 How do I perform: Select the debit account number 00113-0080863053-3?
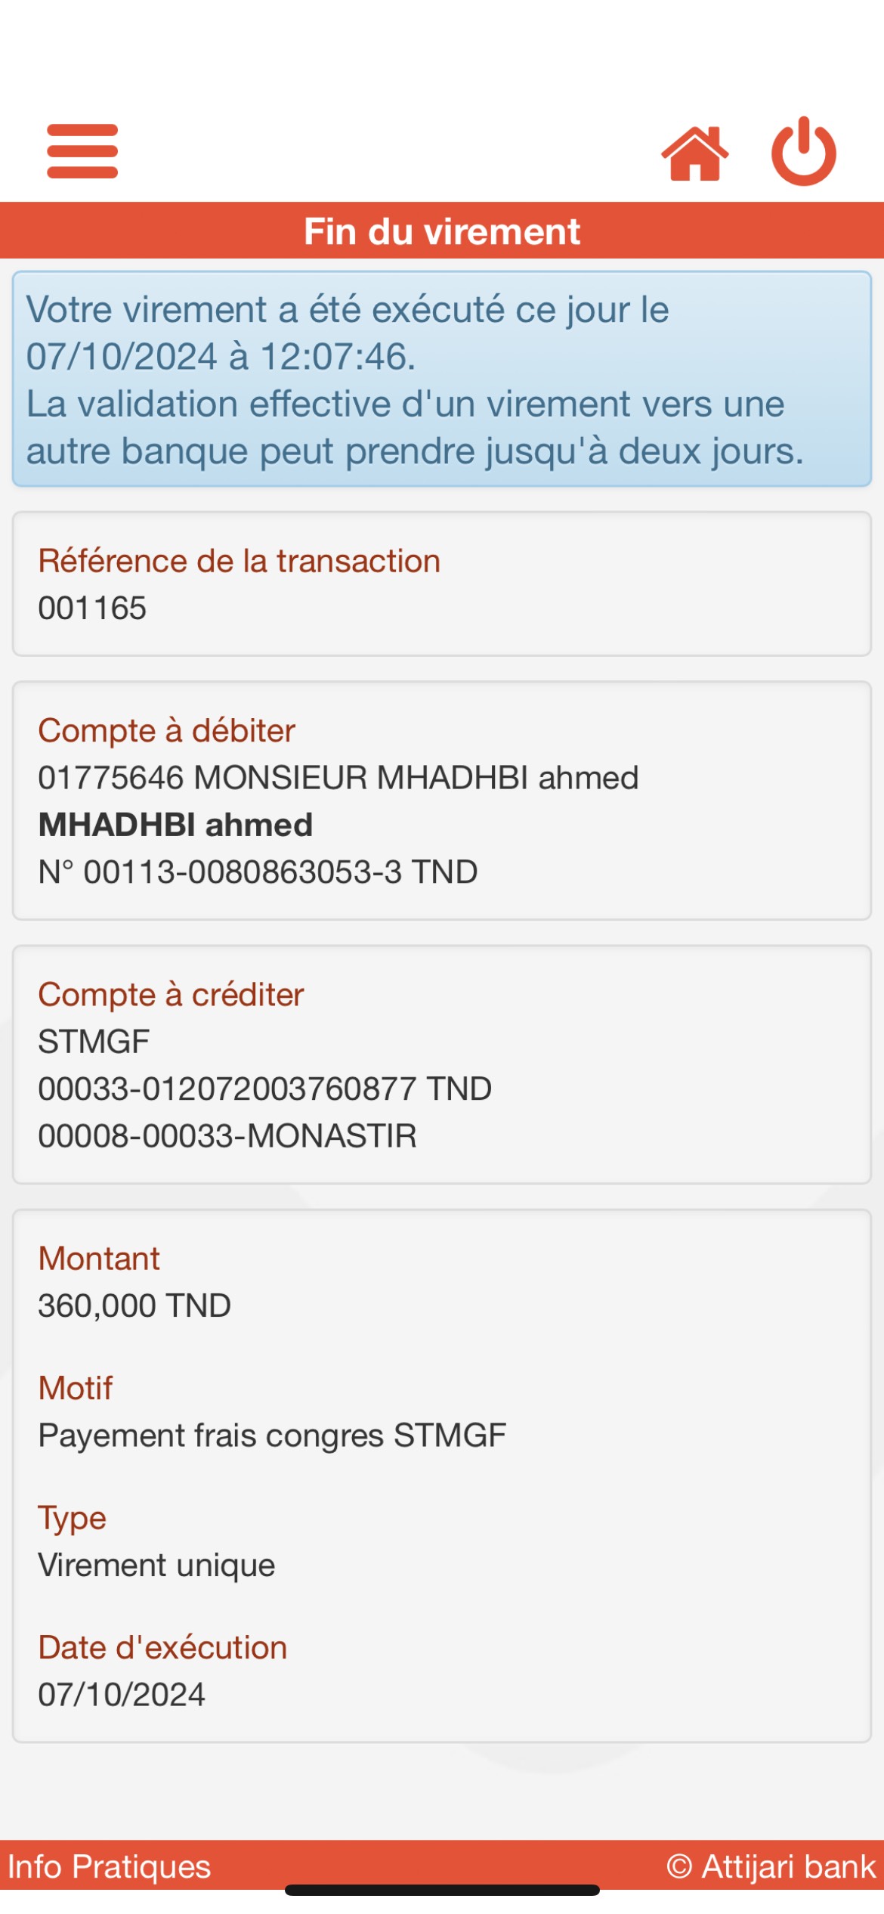257,872
